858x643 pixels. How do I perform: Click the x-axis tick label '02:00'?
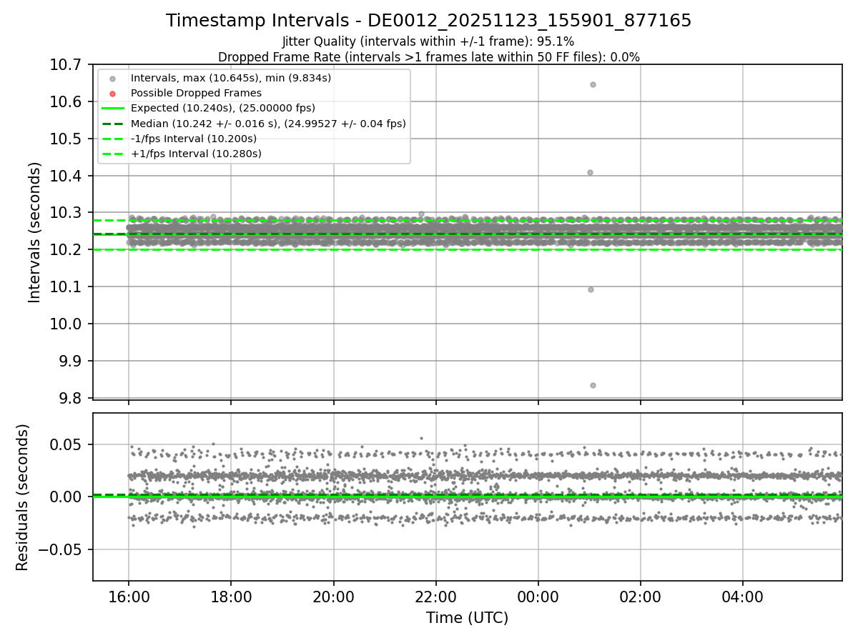click(x=641, y=596)
